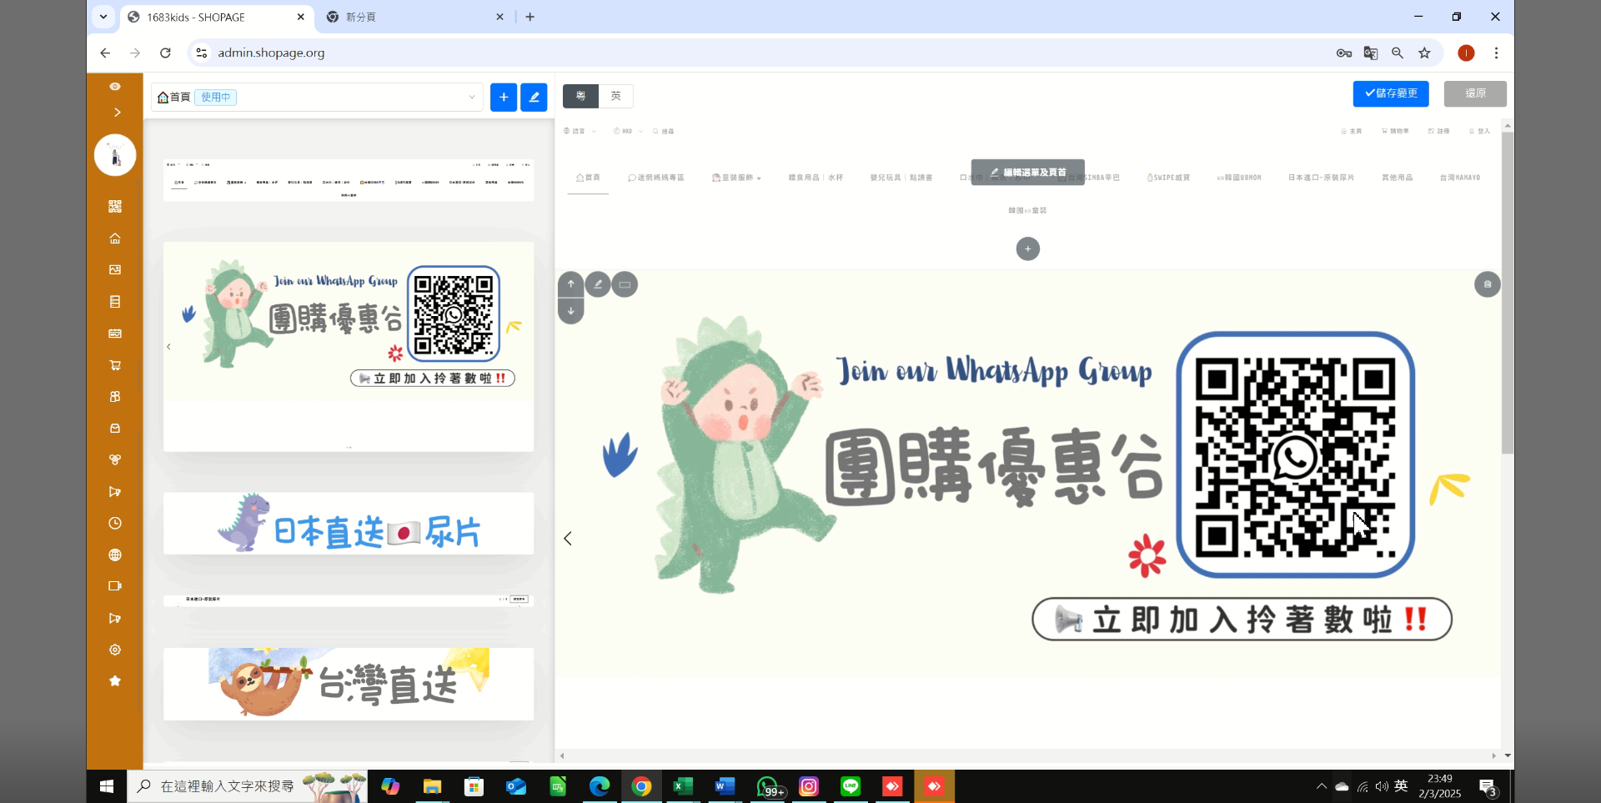Expand the orange sidebar with the arrow

pyautogui.click(x=117, y=113)
